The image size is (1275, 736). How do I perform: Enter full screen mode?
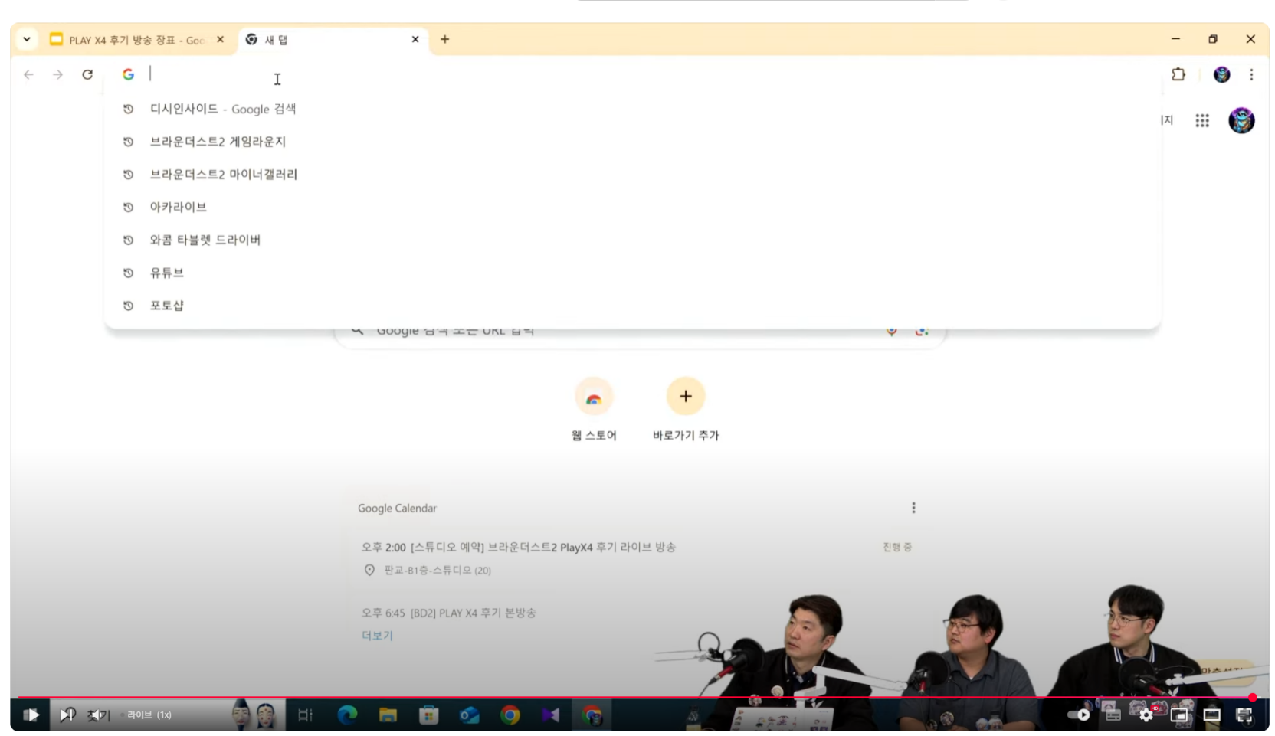pyautogui.click(x=1244, y=715)
